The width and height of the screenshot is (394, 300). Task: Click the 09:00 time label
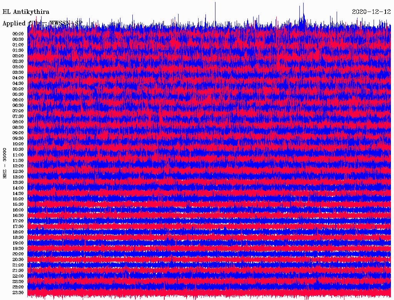(x=18, y=133)
